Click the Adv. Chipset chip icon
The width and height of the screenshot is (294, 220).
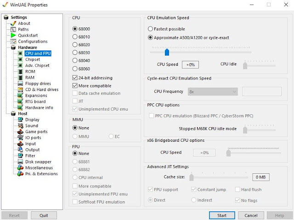[20, 65]
